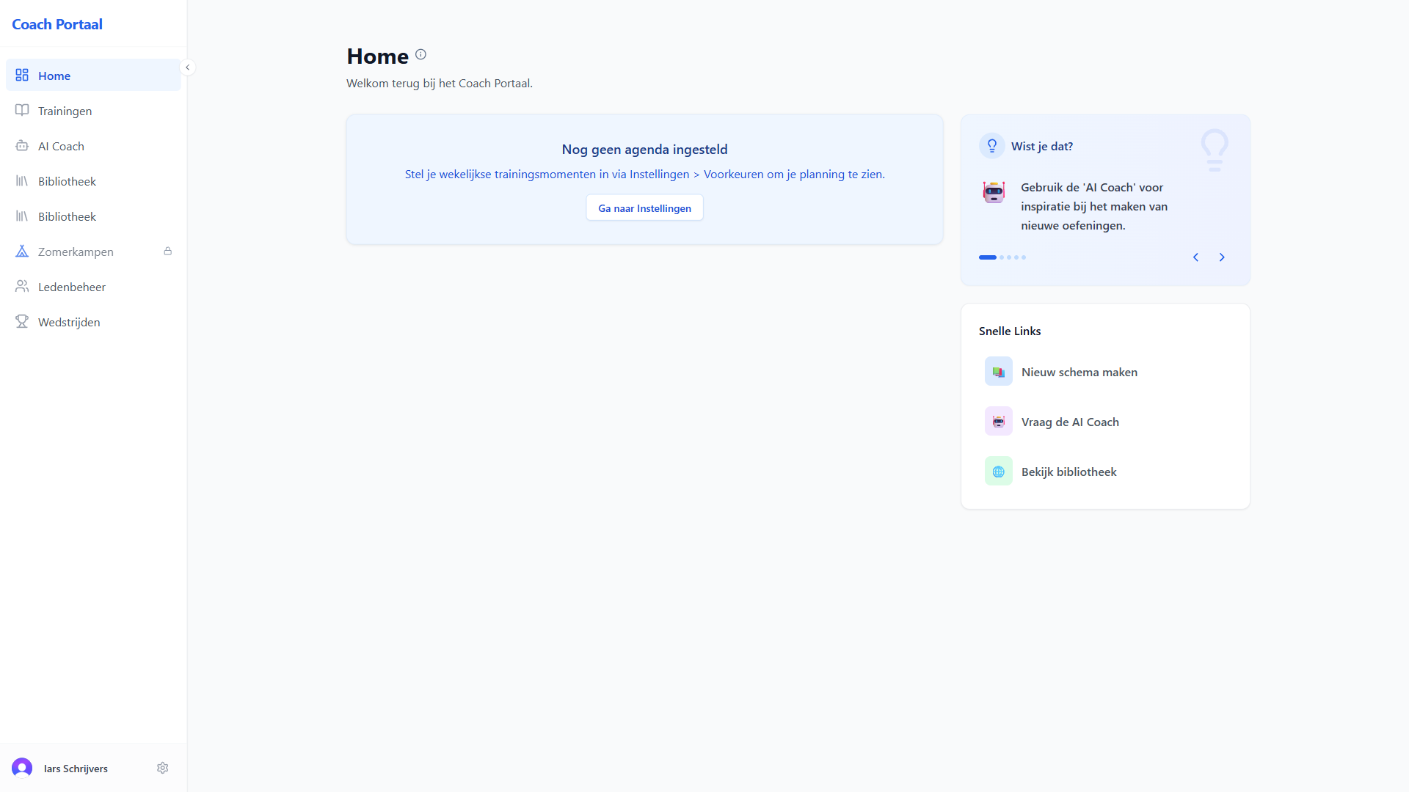Select the second tip carousel dot

[1002, 257]
